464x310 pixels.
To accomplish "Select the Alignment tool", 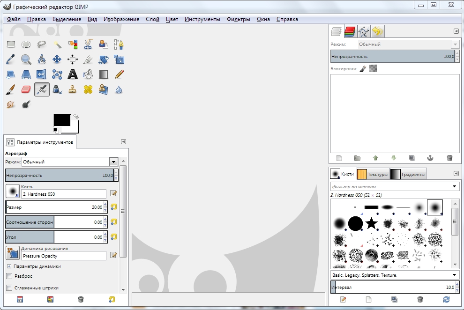I will point(73,59).
